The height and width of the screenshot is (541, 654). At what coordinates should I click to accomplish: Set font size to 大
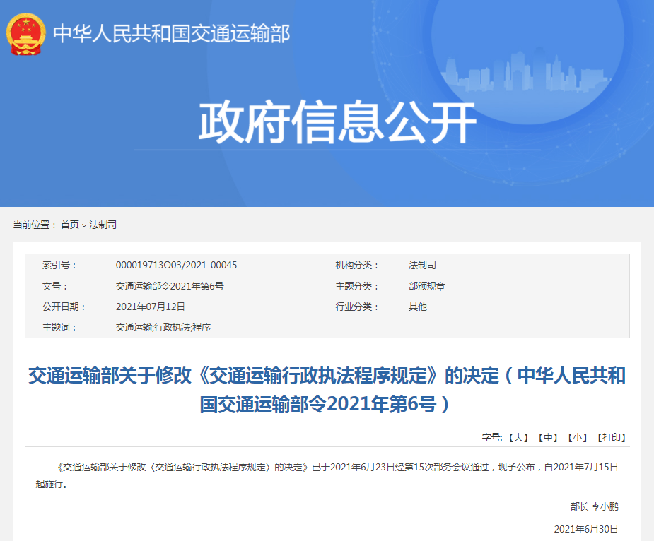pyautogui.click(x=518, y=438)
